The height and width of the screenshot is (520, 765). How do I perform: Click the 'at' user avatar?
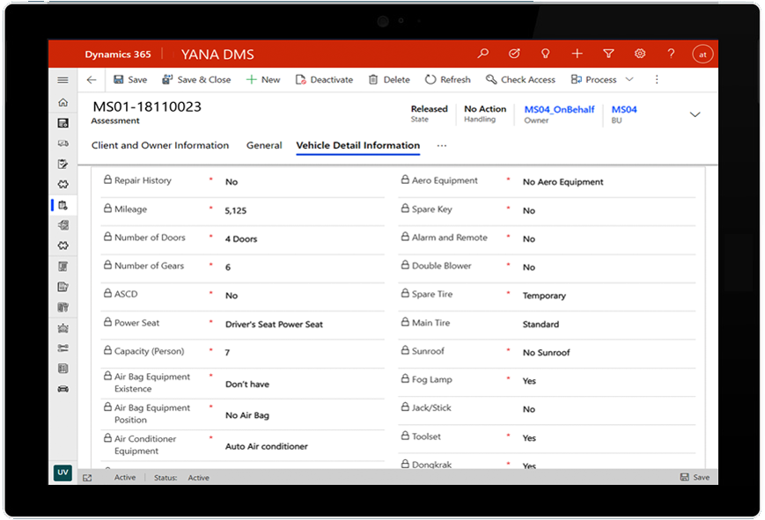click(x=702, y=55)
